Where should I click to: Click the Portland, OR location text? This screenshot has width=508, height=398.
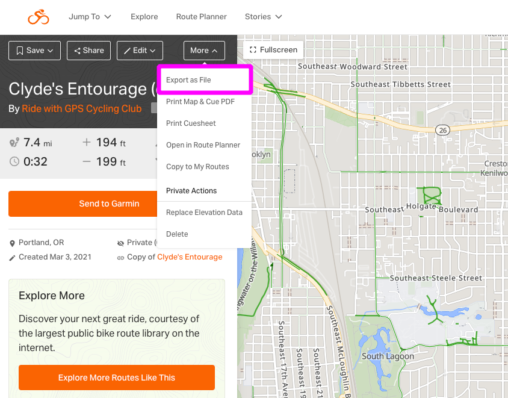[41, 243]
